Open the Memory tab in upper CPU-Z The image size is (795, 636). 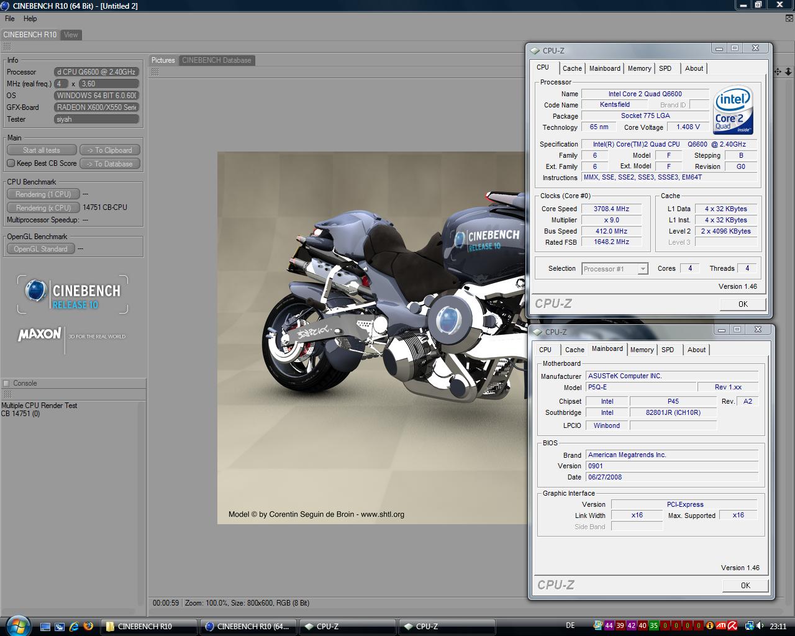tap(639, 68)
